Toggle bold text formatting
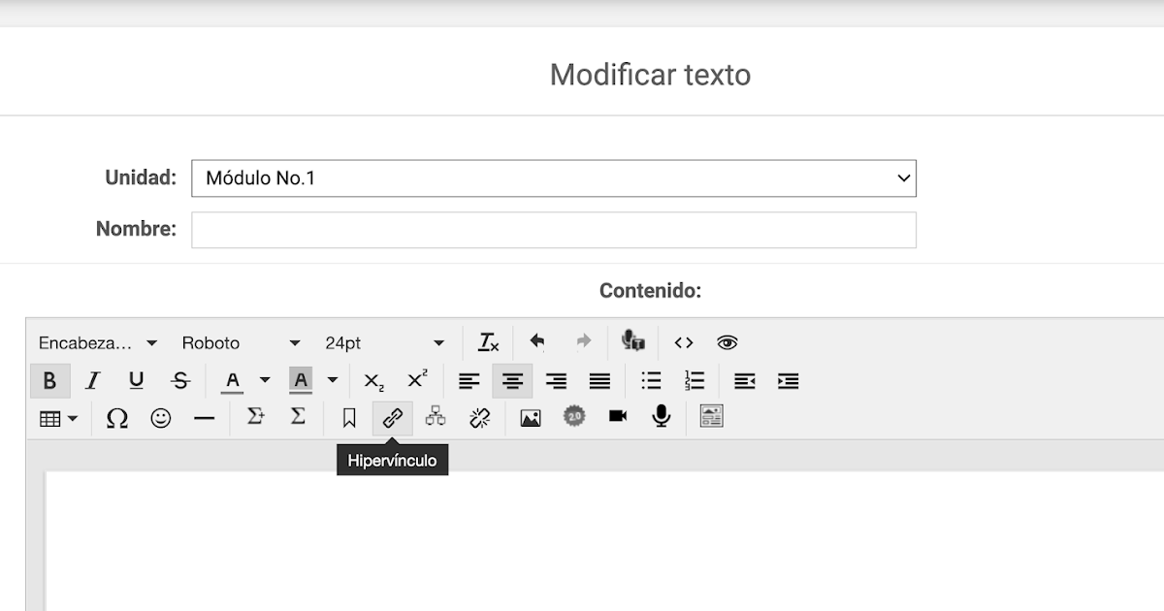 coord(50,380)
